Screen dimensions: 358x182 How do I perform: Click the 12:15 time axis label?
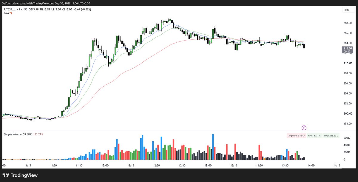[x=131, y=166]
